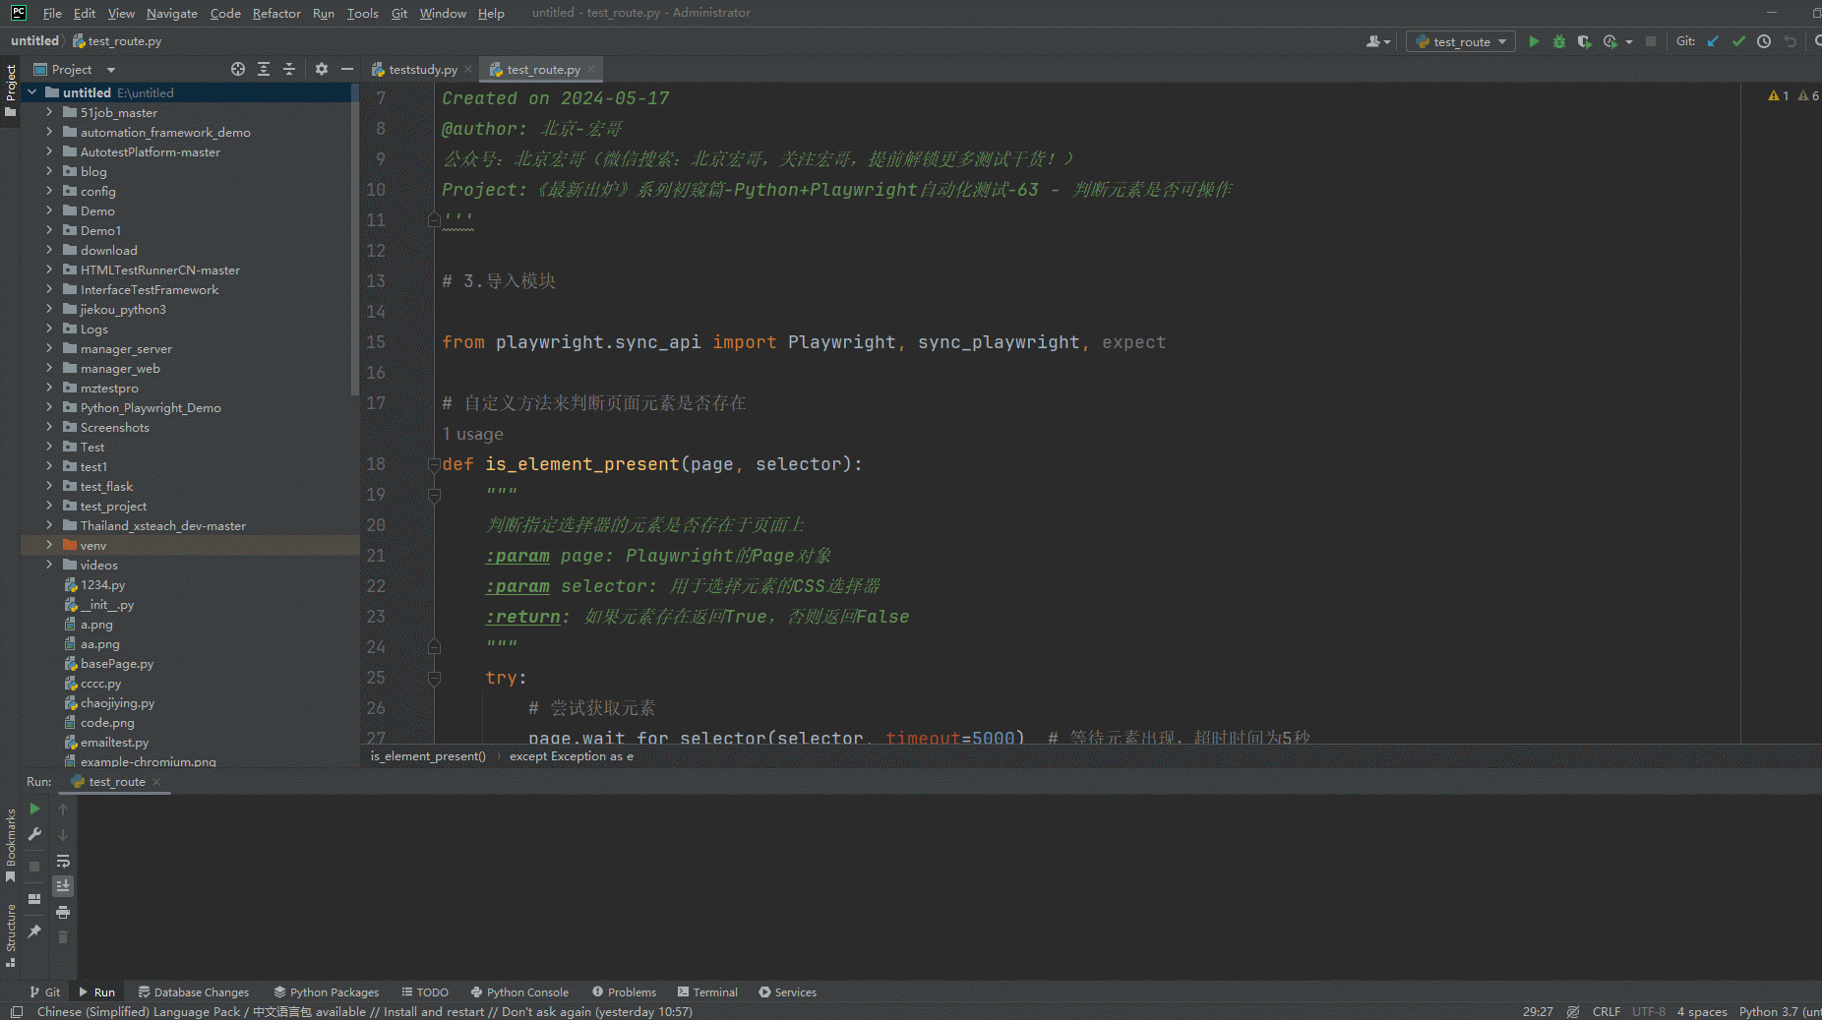The width and height of the screenshot is (1822, 1020).
Task: Click Git rollback arrow icon
Action: 1790,41
